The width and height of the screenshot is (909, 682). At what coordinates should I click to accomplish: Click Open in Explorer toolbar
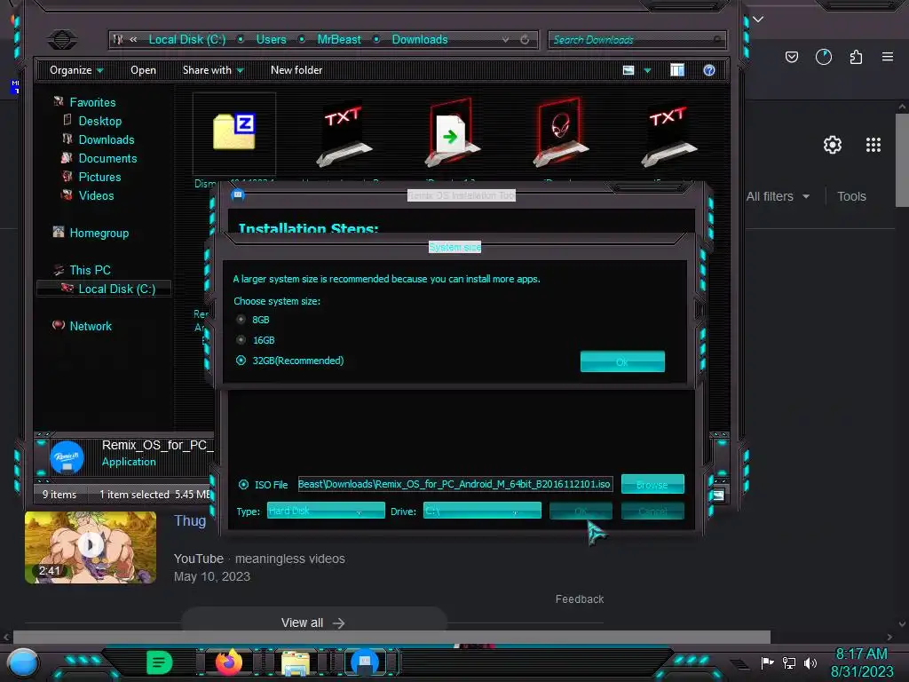pos(143,70)
